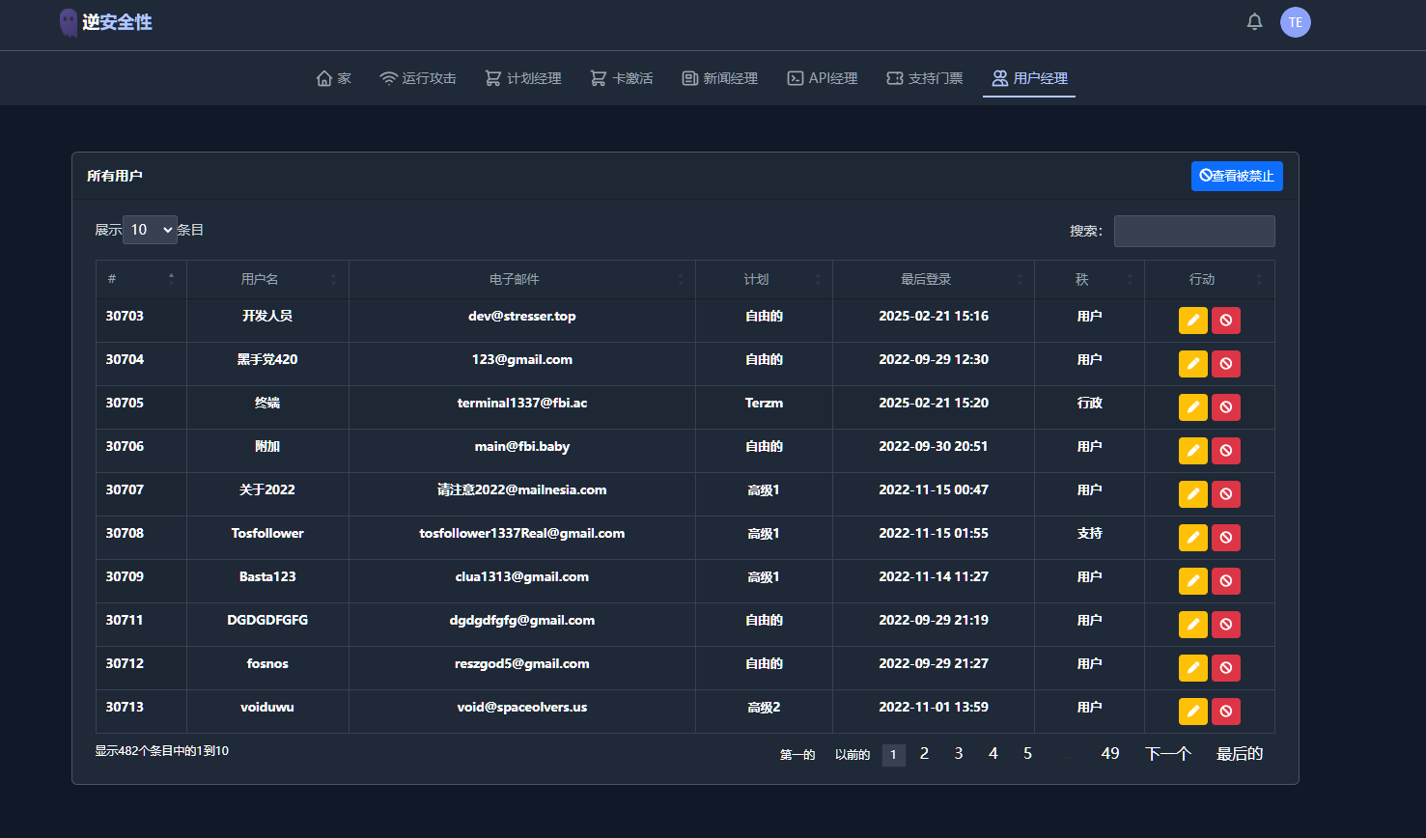Sort table by 计划 column
This screenshot has width=1426, height=838.
[764, 279]
